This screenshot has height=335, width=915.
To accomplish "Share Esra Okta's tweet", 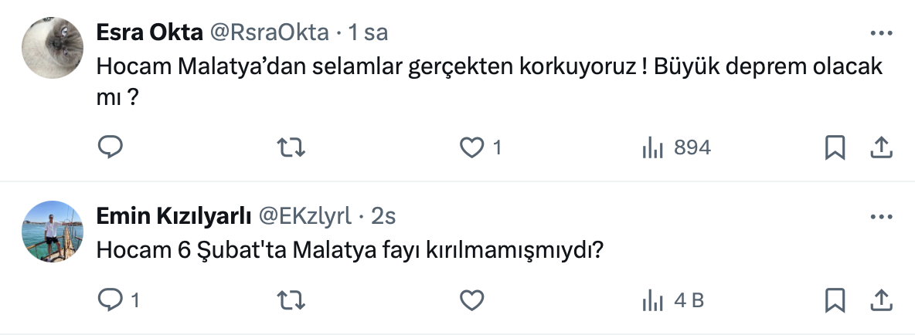I will pos(882,147).
